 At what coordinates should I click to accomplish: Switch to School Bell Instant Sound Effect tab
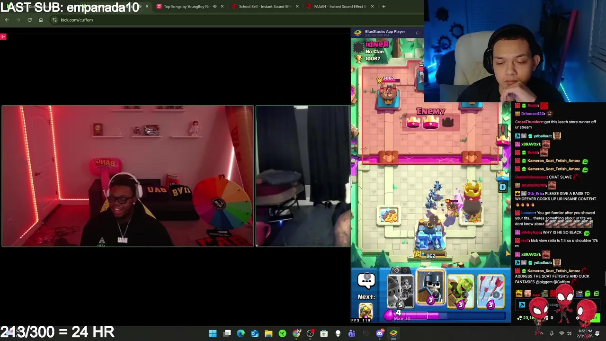265,7
